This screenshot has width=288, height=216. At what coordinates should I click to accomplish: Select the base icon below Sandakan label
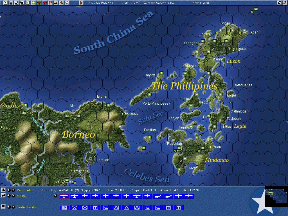click(x=120, y=126)
